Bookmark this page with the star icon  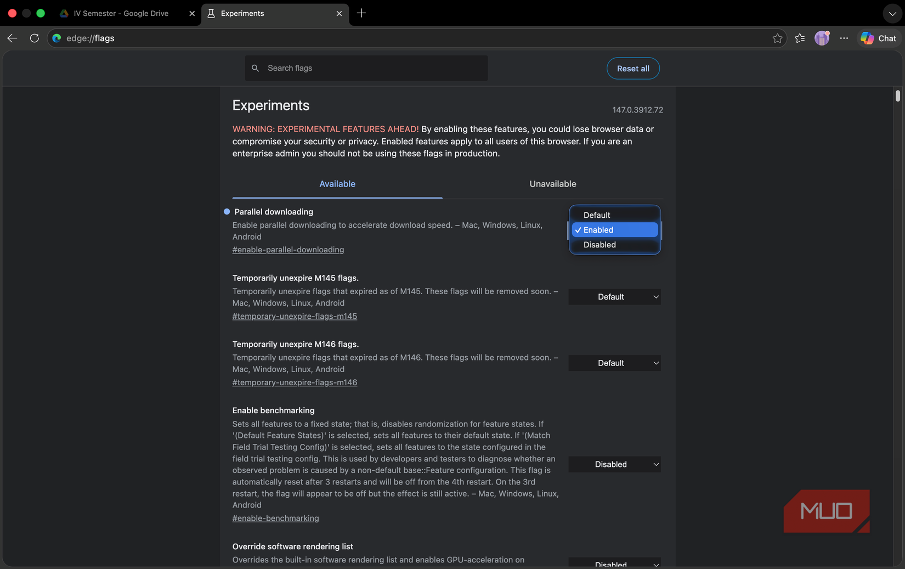point(777,38)
